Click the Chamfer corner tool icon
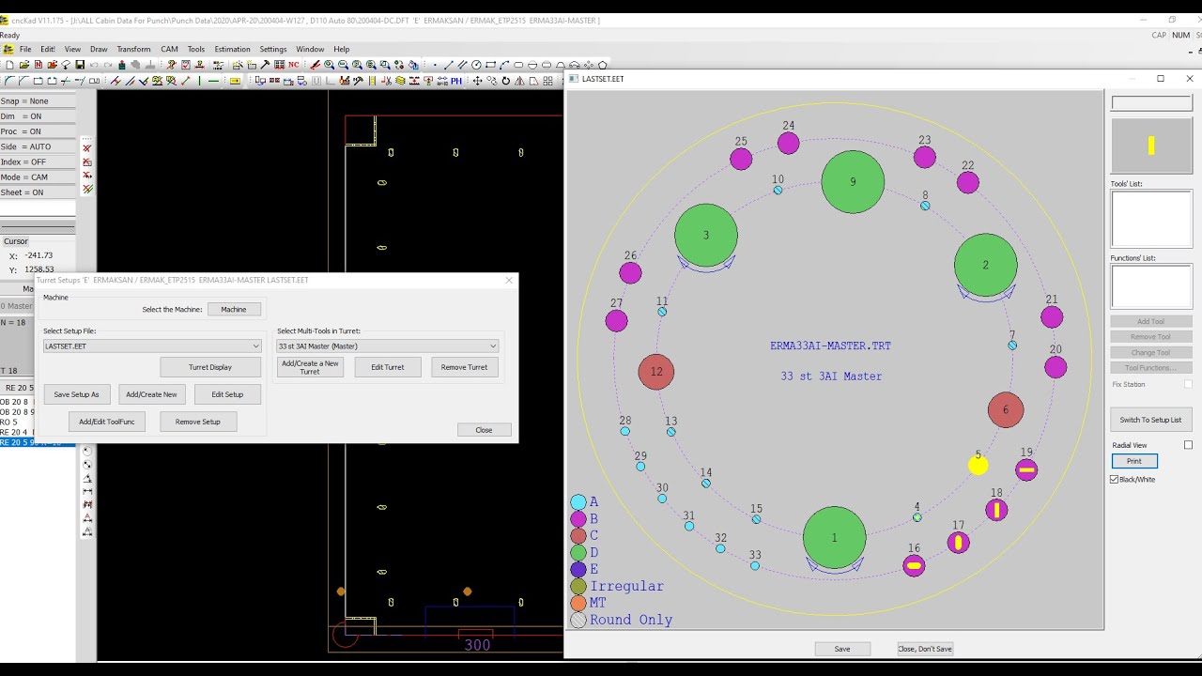This screenshot has width=1202, height=676. 23,81
